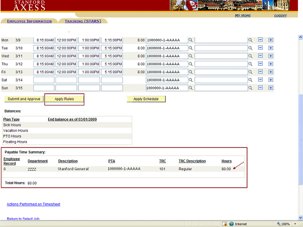Screen dimensions: 303x227
Task: Open lookup magnifier next to Sunday's task code
Action: pos(191,88)
